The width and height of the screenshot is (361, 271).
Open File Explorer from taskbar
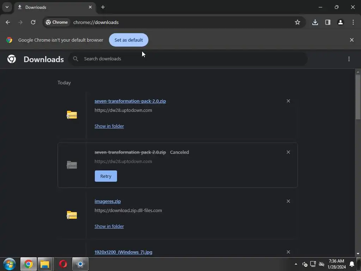pos(45,264)
